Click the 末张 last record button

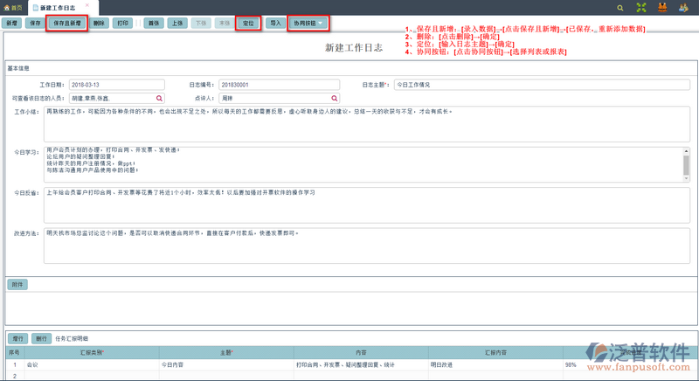click(x=225, y=24)
